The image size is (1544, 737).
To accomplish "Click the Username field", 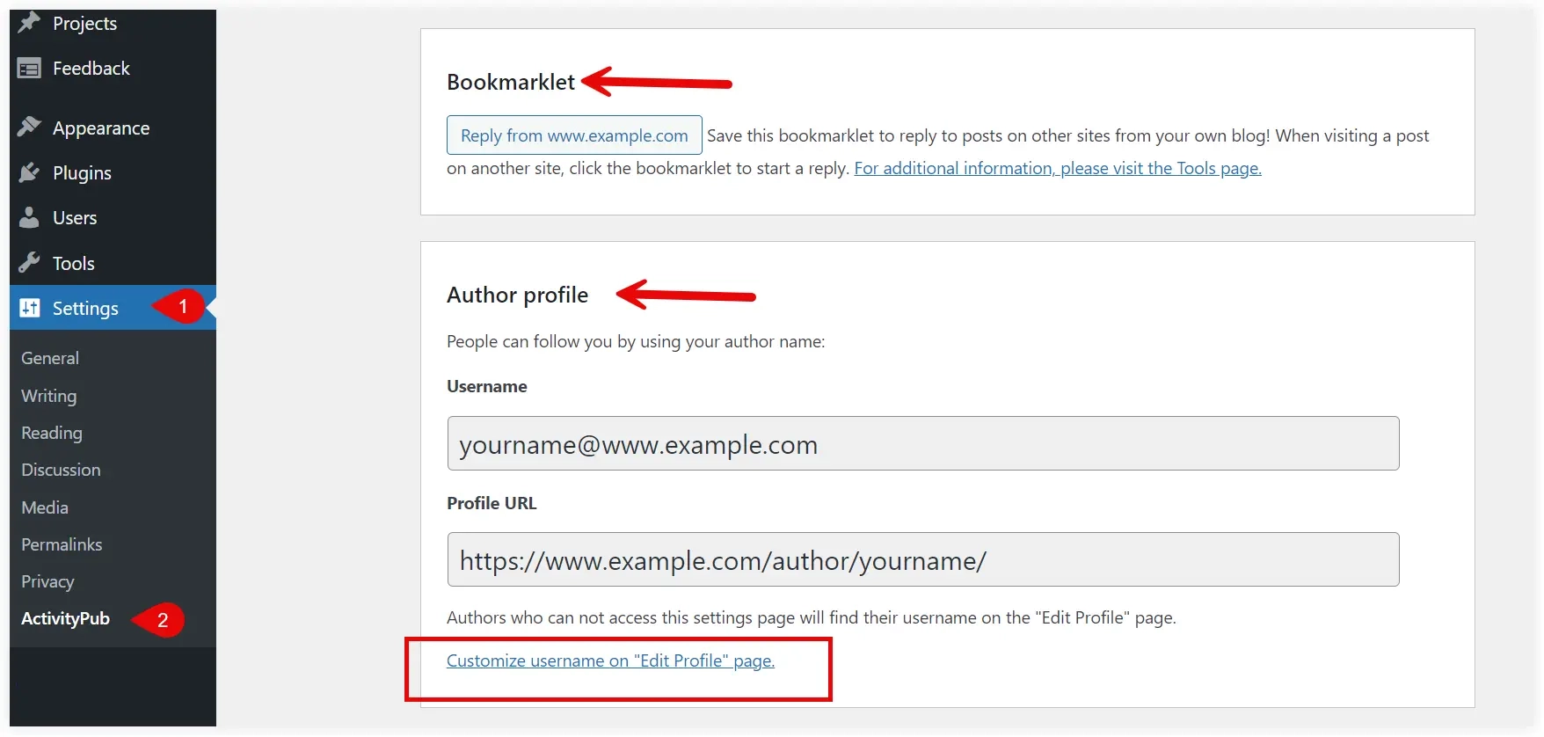I will click(x=923, y=443).
